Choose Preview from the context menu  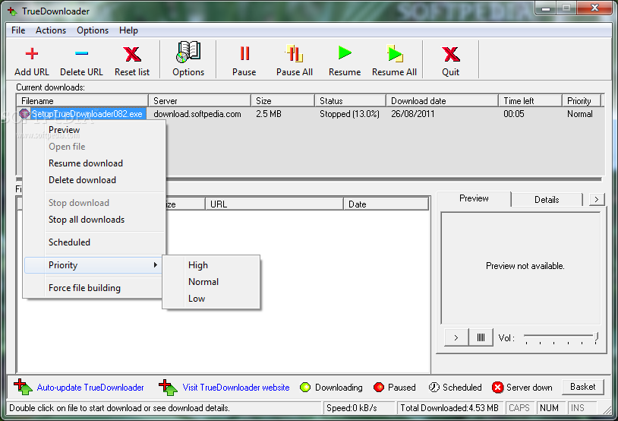click(x=94, y=130)
